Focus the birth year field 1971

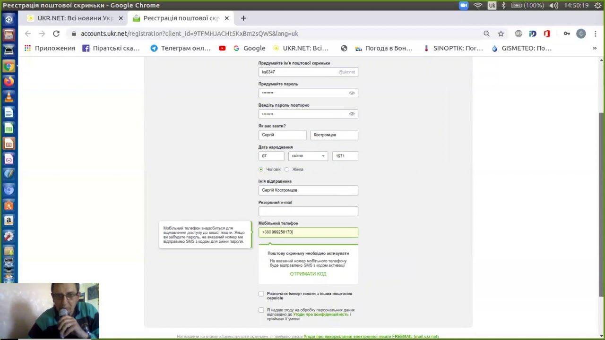point(345,156)
